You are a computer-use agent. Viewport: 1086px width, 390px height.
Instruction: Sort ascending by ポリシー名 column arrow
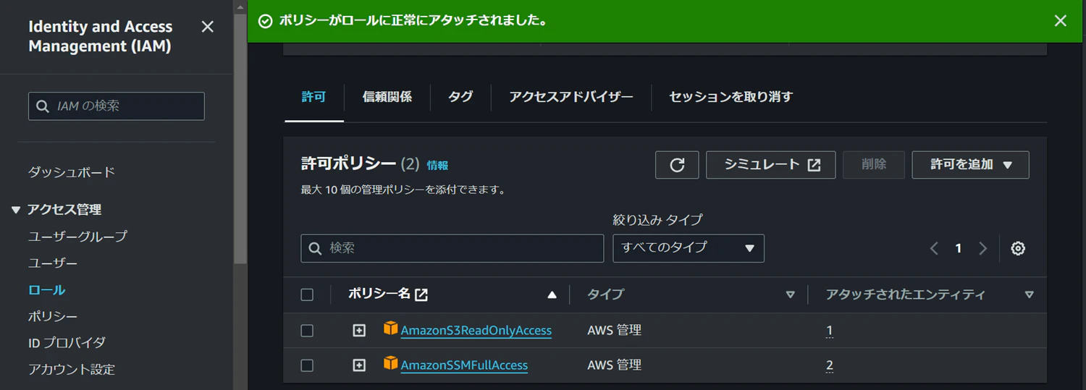552,294
